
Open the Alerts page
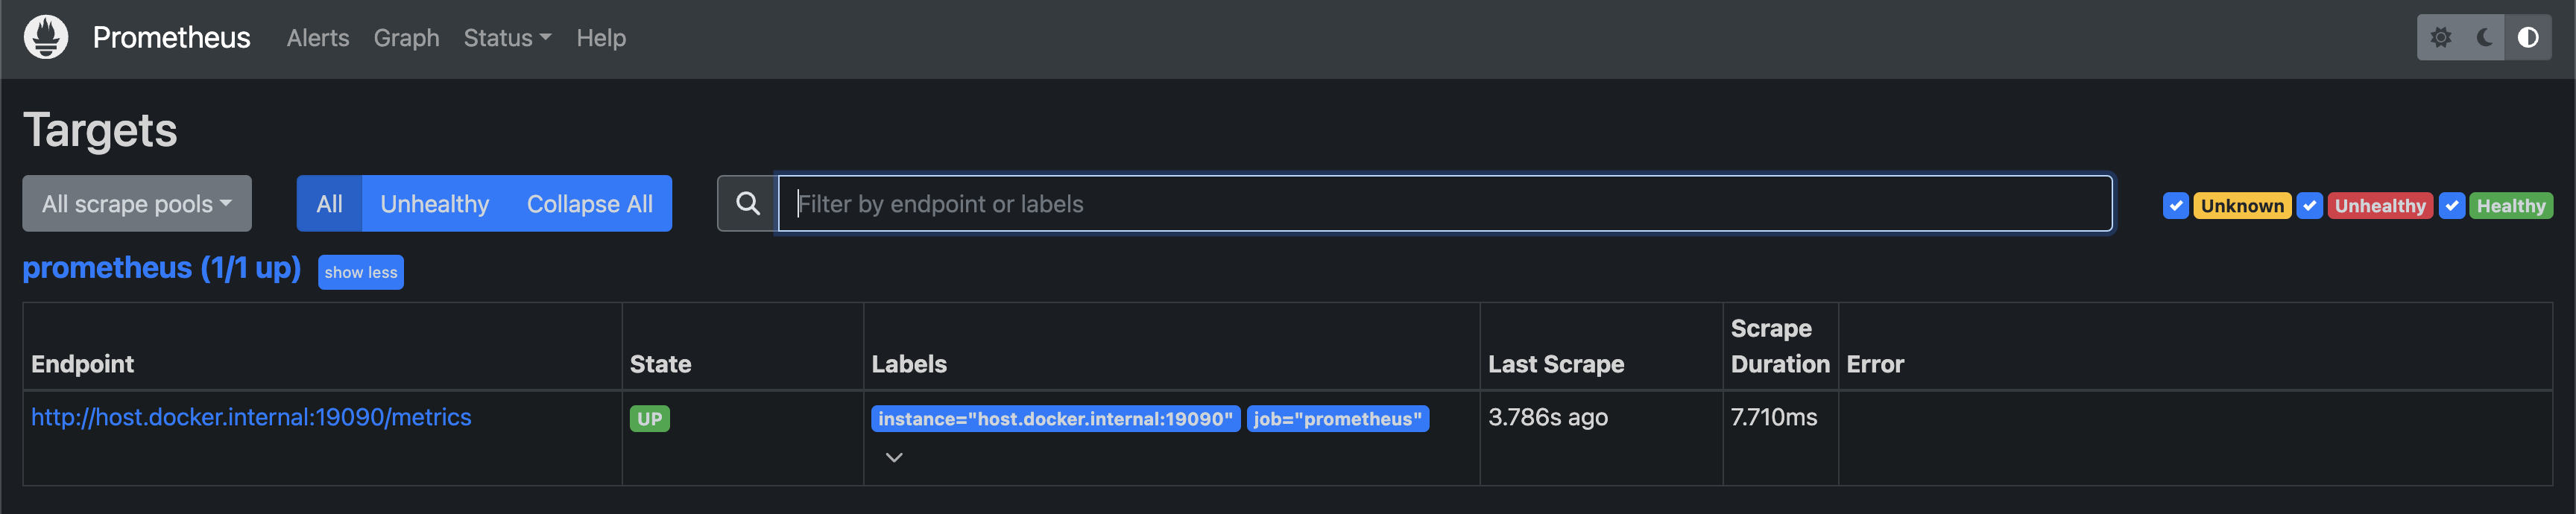click(318, 38)
